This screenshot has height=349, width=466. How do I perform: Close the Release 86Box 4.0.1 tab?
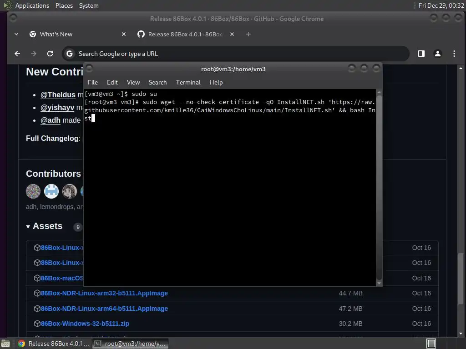(x=232, y=35)
